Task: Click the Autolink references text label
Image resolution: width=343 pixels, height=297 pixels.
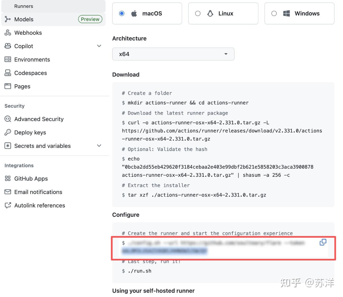Action: 40,205
